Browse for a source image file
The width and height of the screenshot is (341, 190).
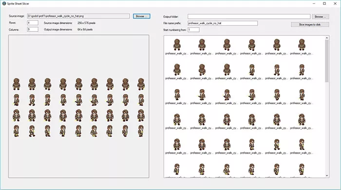click(x=142, y=16)
